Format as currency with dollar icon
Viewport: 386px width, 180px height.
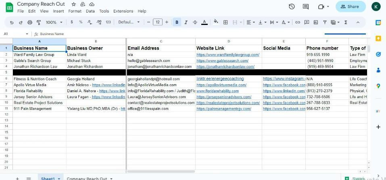72,22
